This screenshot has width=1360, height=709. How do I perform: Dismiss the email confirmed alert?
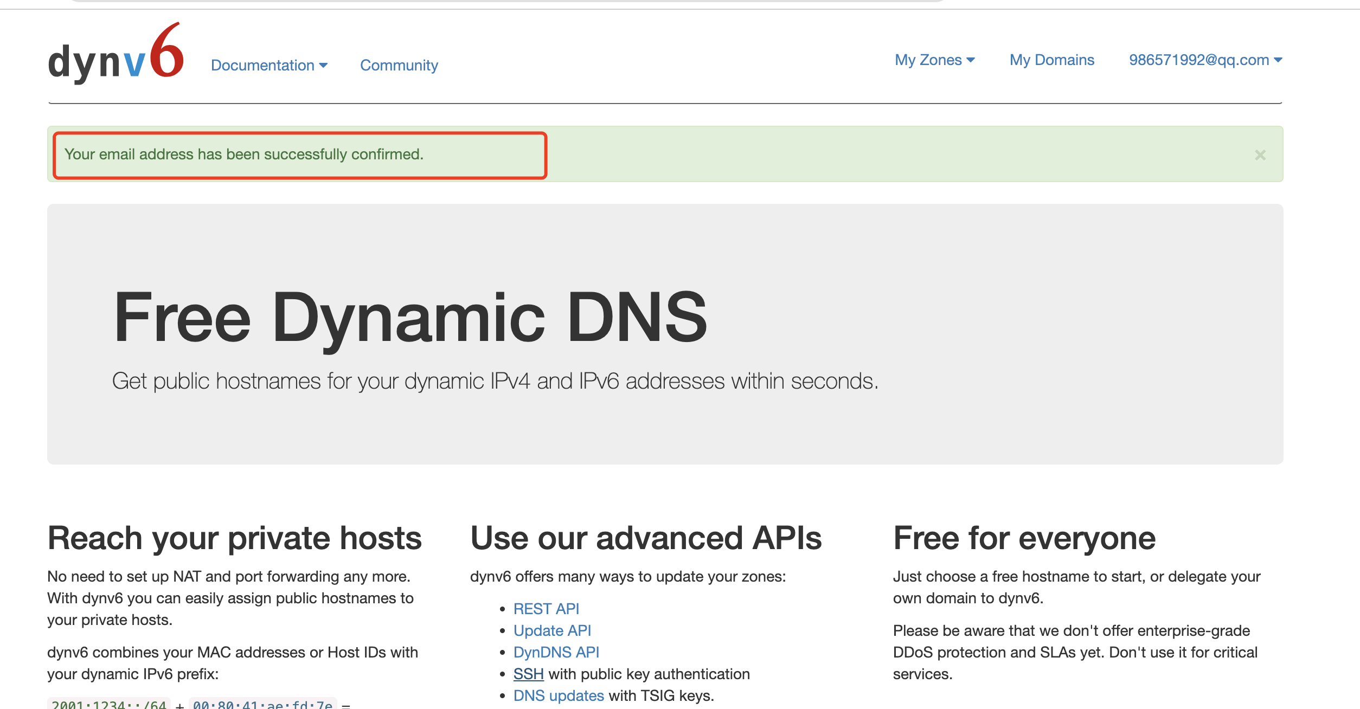coord(1260,155)
